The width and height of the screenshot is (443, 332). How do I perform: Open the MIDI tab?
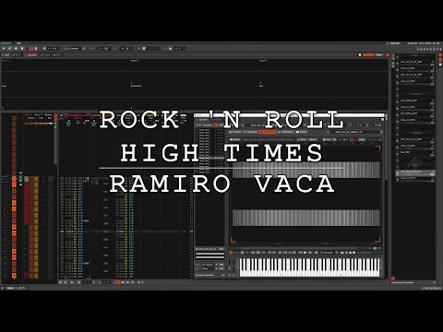point(57,55)
